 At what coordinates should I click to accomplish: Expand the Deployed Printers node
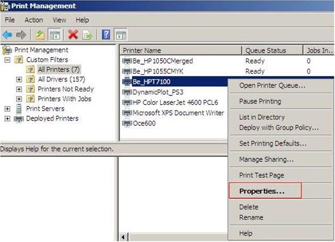[x=7, y=119]
